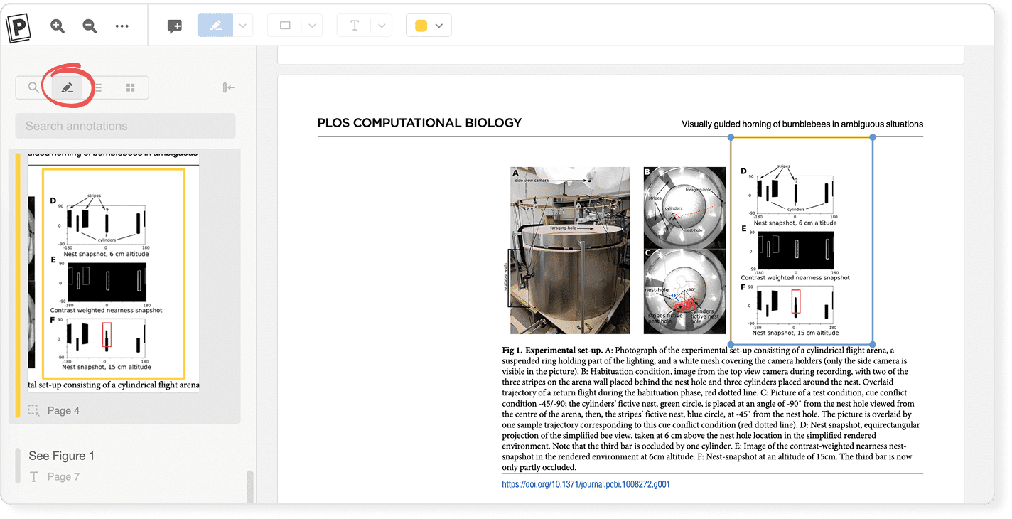Open the yellow annotation color picker
The image size is (1012, 519).
click(x=429, y=26)
